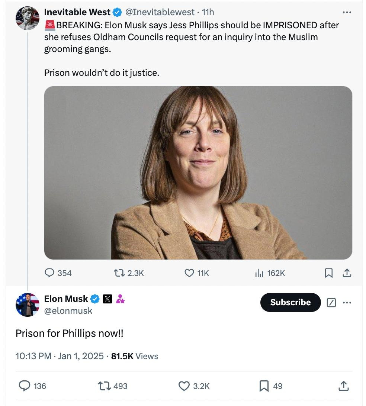The image size is (366, 406).
Task: Click the Grok slash icon beside Subscribe
Action: 331,303
